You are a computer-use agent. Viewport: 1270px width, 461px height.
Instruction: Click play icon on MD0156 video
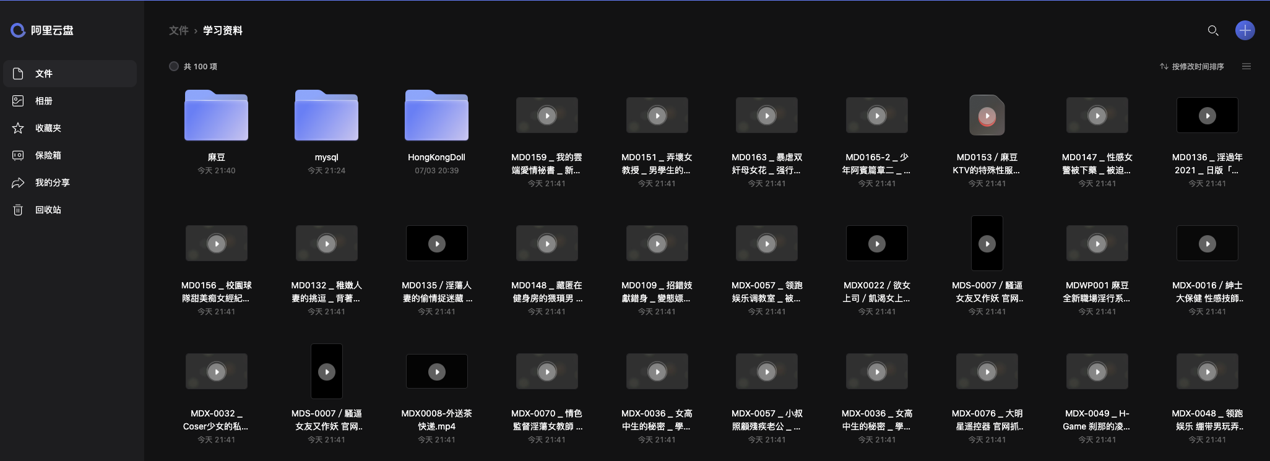tap(217, 243)
